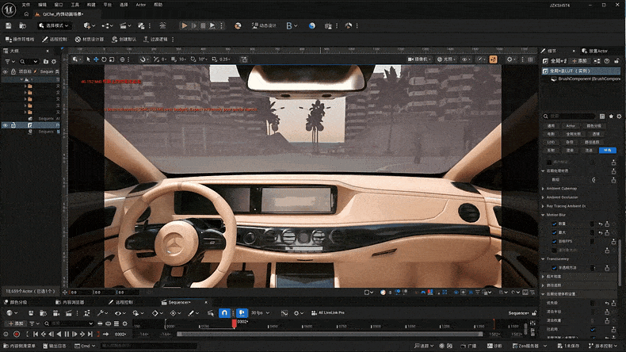Click the Add component button in Details
This screenshot has height=352, width=626.
[580, 61]
